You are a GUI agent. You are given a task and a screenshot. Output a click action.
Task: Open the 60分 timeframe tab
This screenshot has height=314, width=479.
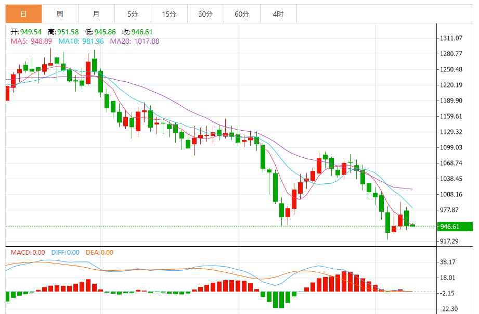[x=242, y=14]
